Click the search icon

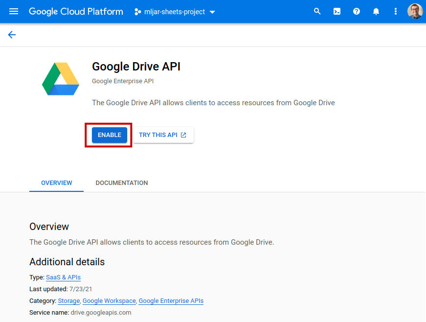click(x=317, y=11)
